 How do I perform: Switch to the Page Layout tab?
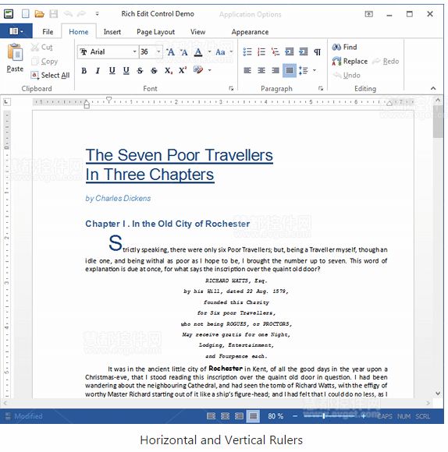[155, 32]
